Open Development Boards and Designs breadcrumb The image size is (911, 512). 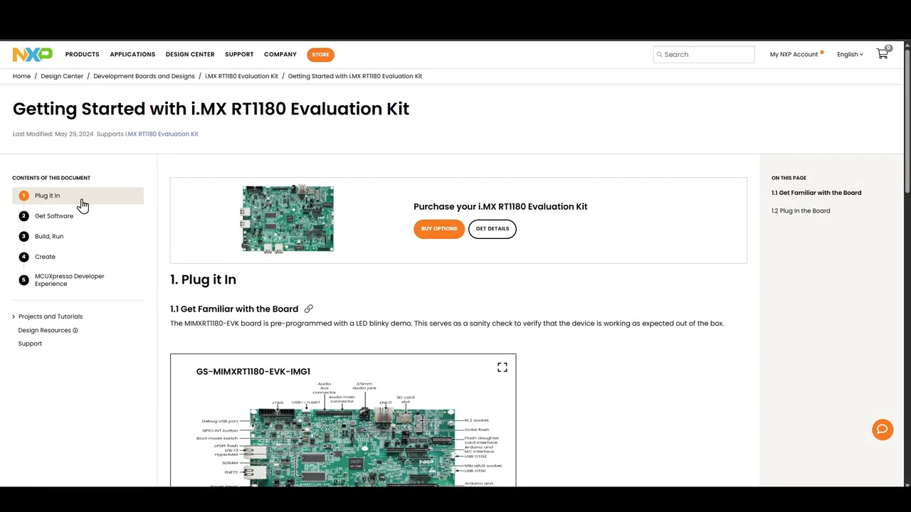[x=144, y=76]
